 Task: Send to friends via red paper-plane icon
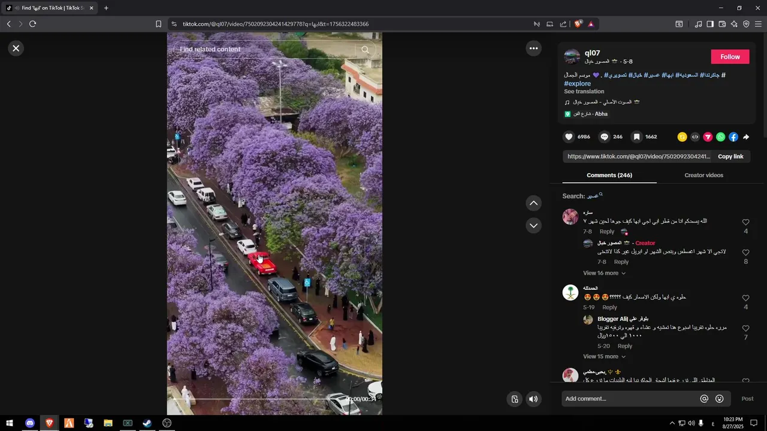(x=708, y=137)
